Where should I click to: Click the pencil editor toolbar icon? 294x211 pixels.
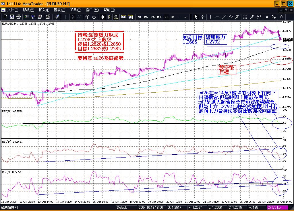pos(57,17)
